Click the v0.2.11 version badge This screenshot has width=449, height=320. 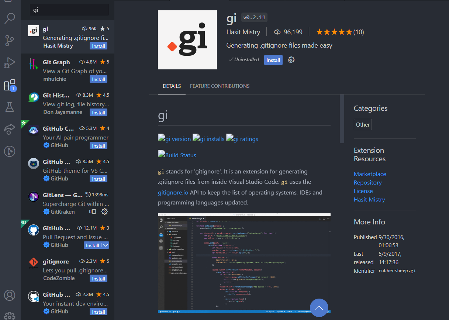click(254, 17)
